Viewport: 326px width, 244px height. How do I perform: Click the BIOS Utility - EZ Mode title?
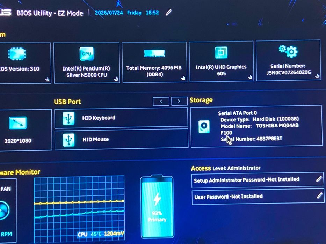click(x=50, y=13)
